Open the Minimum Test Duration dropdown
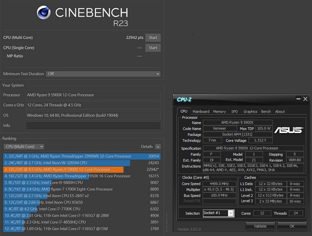 103,74
